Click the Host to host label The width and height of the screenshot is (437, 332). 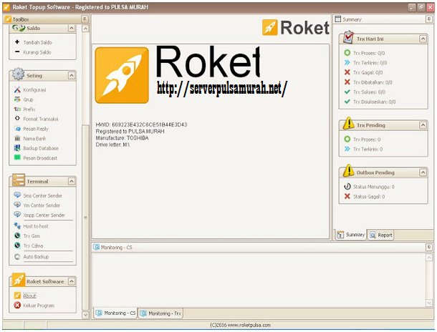[36, 226]
